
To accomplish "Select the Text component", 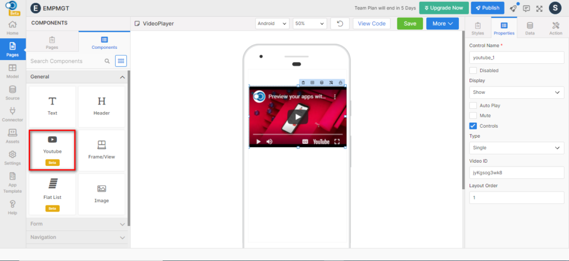I will coord(52,107).
